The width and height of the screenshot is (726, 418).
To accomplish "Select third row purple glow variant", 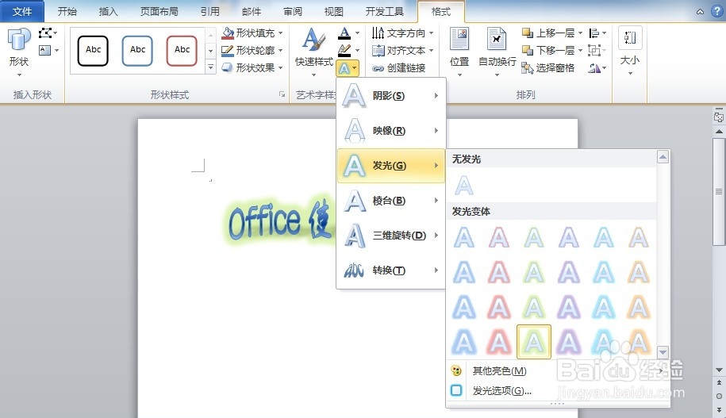I will point(569,307).
